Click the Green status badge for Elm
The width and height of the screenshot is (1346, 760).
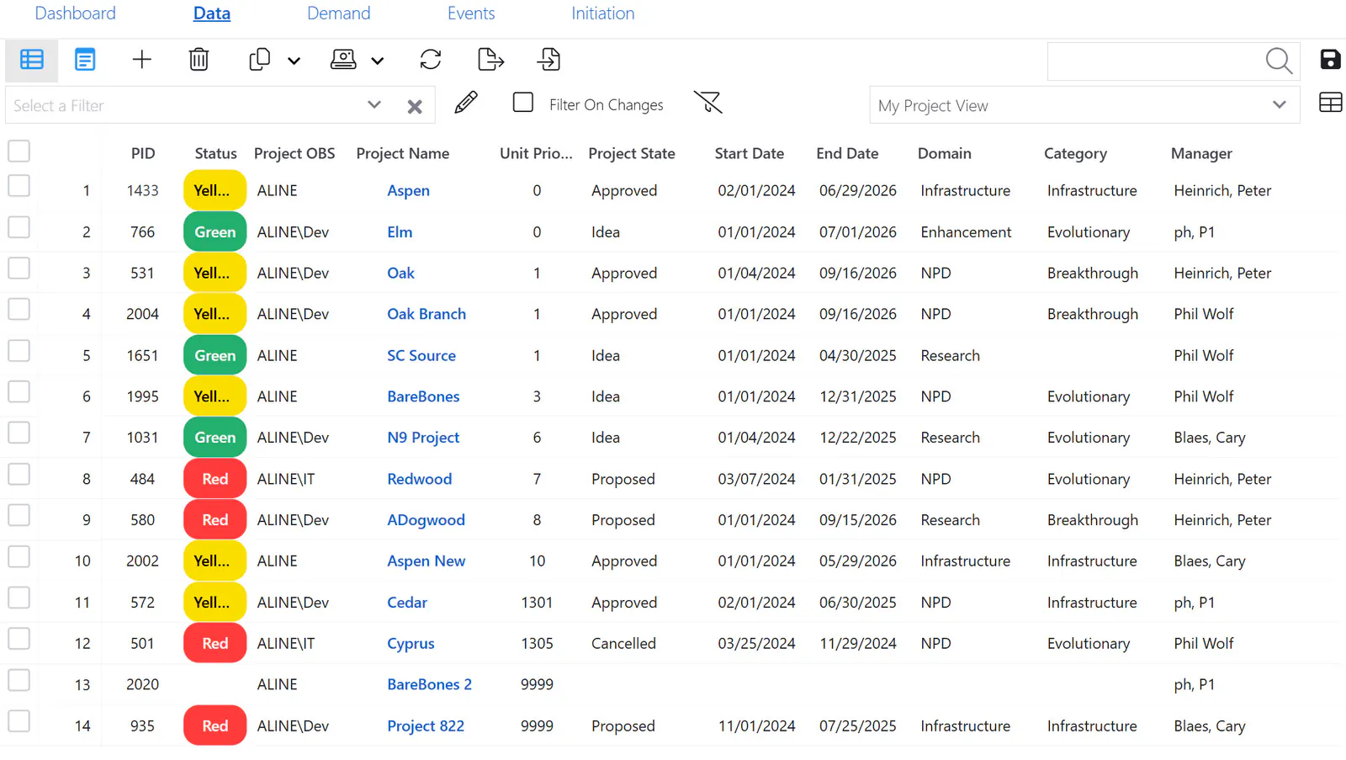click(215, 232)
